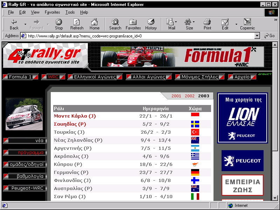The width and height of the screenshot is (280, 210).
Task: Click the Go button
Action: [269, 36]
